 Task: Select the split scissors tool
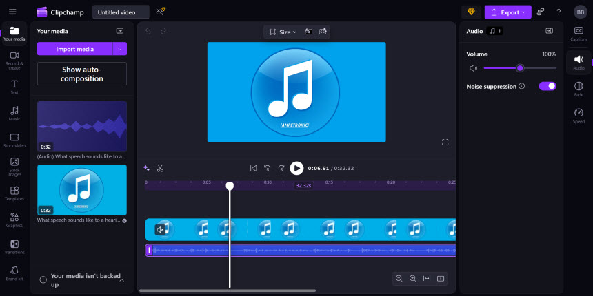pyautogui.click(x=160, y=169)
